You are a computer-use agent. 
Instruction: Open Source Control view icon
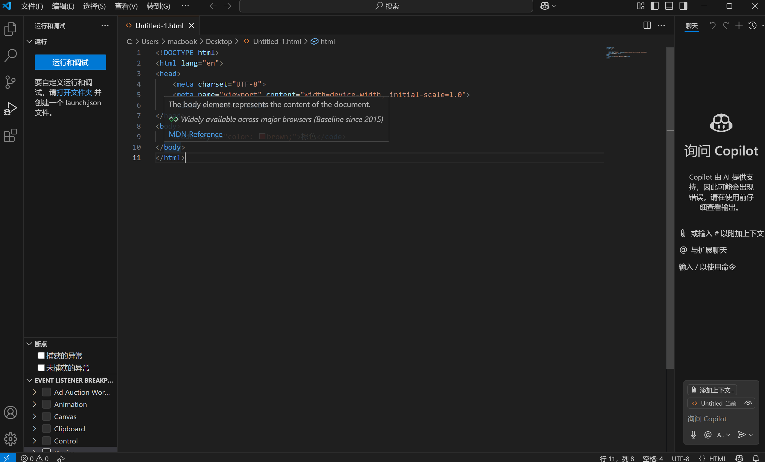pyautogui.click(x=10, y=82)
